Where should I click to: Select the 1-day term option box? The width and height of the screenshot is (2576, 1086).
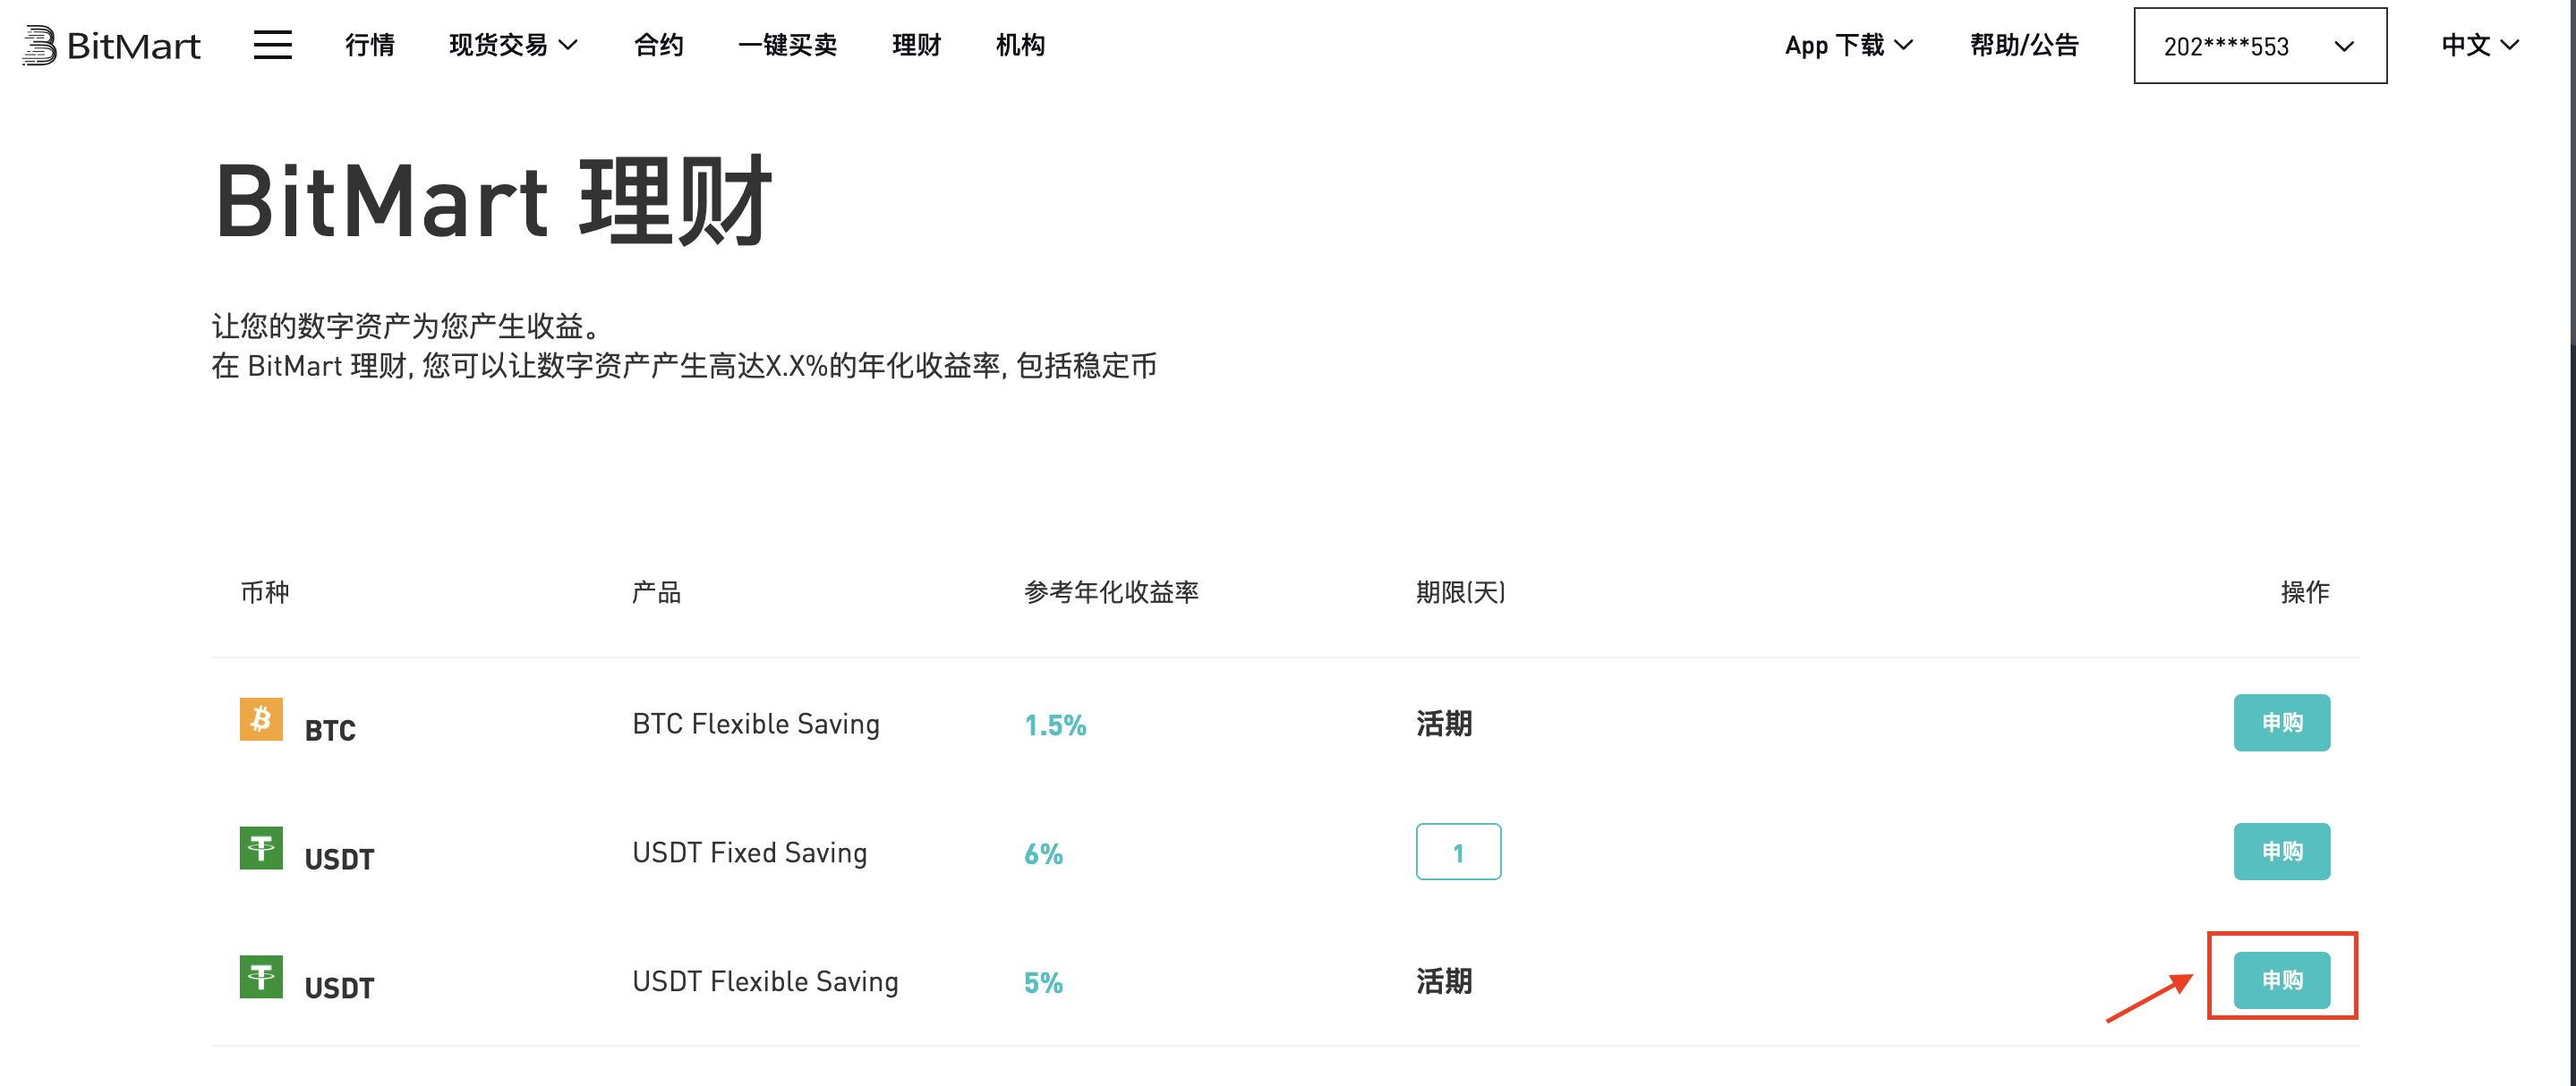1458,852
